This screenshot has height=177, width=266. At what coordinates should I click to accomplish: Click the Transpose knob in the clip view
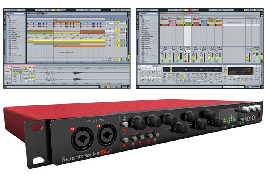pos(15,77)
